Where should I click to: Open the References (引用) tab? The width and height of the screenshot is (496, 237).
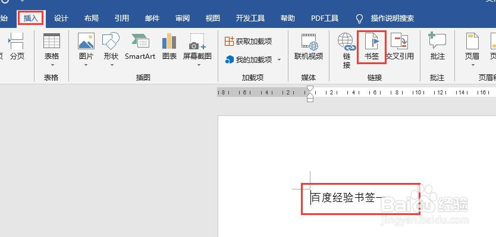pos(121,18)
